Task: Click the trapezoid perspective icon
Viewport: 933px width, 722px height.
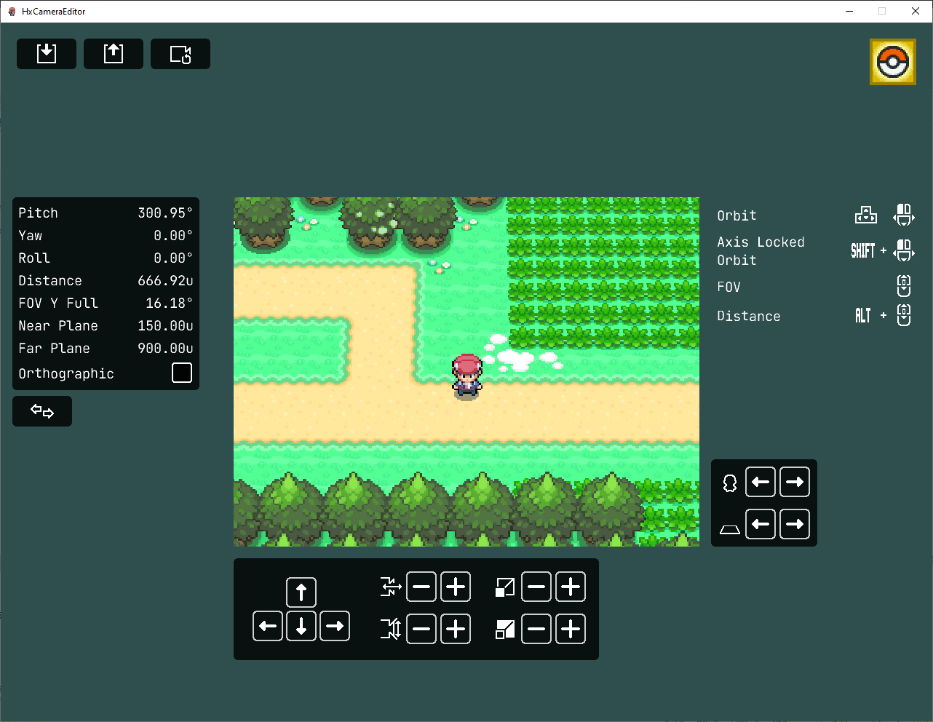Action: pos(730,530)
